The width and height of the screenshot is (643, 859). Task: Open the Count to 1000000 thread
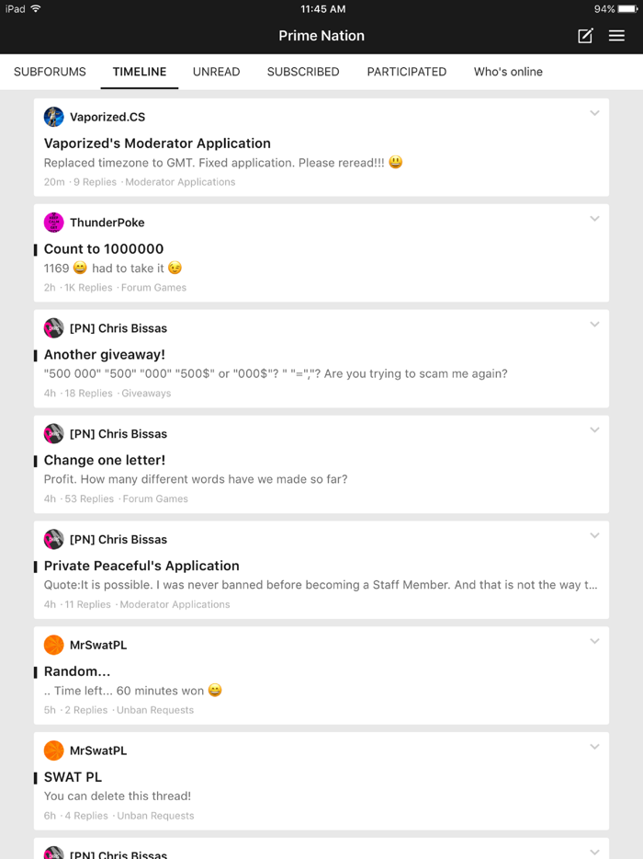[x=104, y=249]
